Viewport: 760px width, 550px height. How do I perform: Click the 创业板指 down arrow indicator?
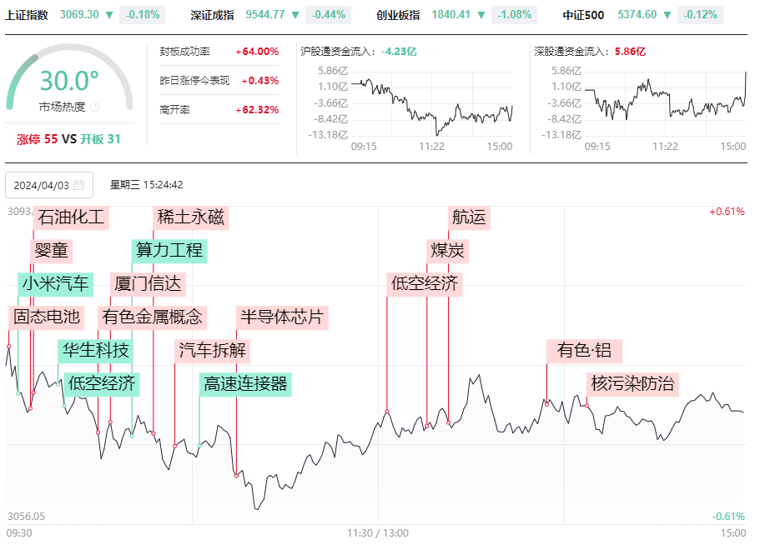pyautogui.click(x=481, y=15)
